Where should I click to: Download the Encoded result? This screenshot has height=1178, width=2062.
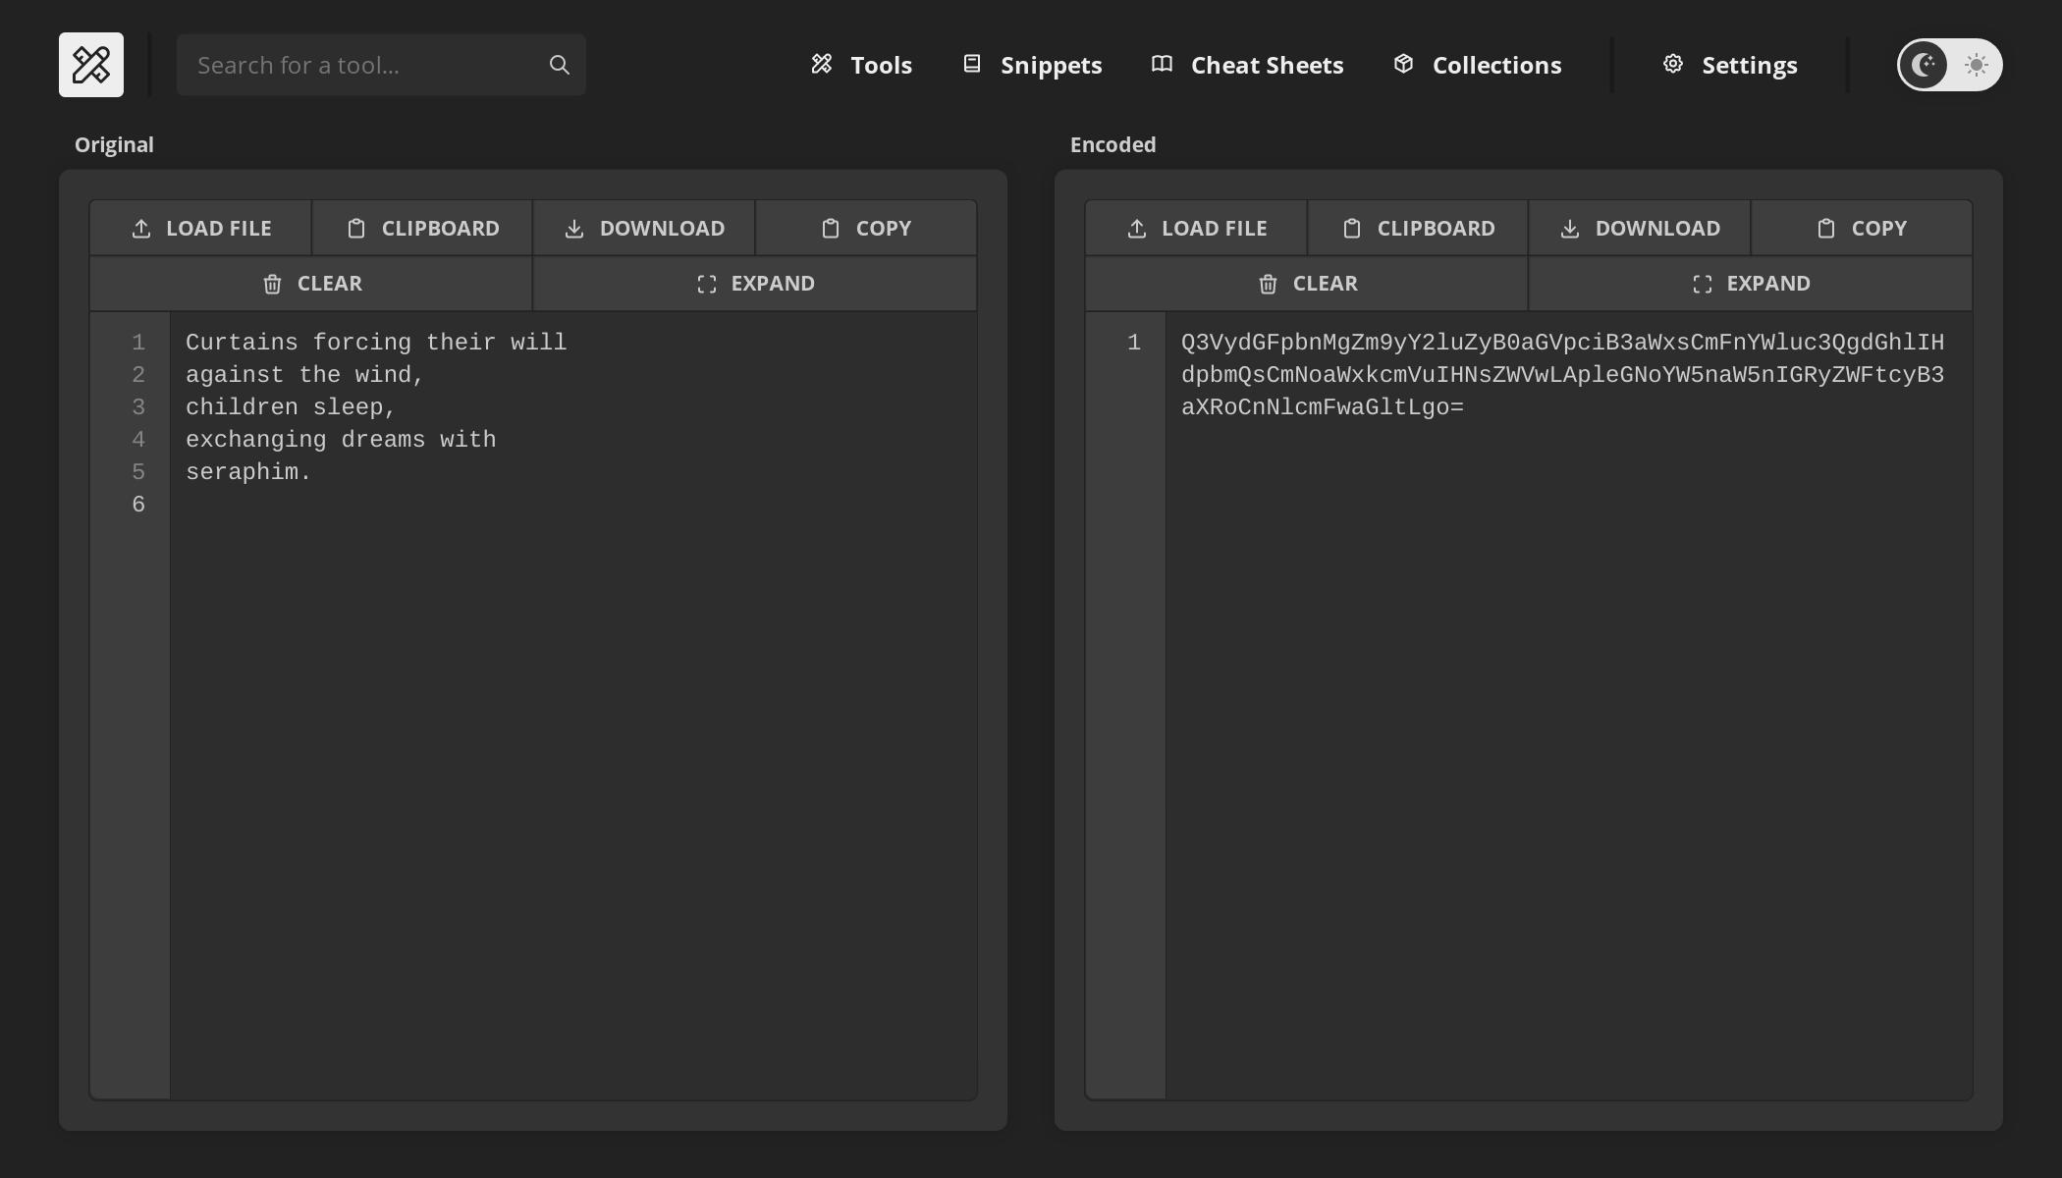[1638, 227]
